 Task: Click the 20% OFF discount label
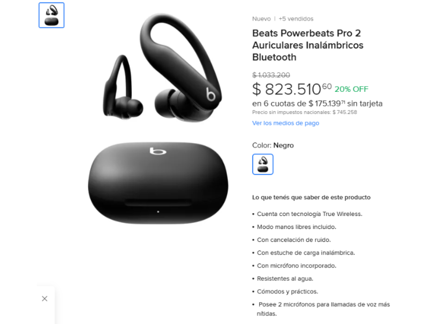point(351,89)
